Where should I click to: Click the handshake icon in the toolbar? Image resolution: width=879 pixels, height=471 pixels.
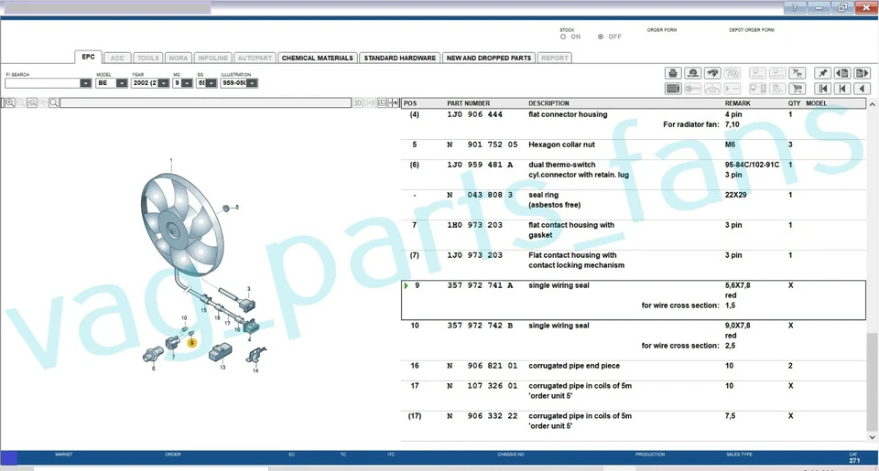712,73
